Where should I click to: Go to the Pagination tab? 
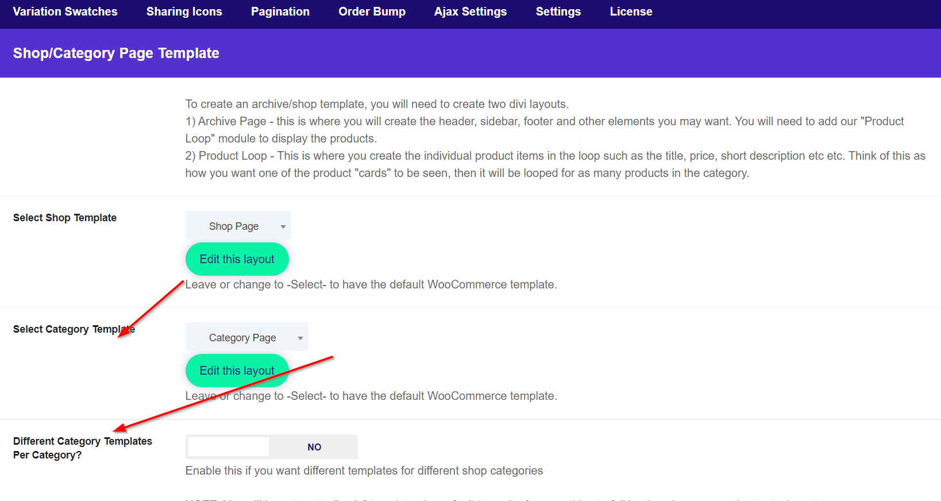coord(280,11)
